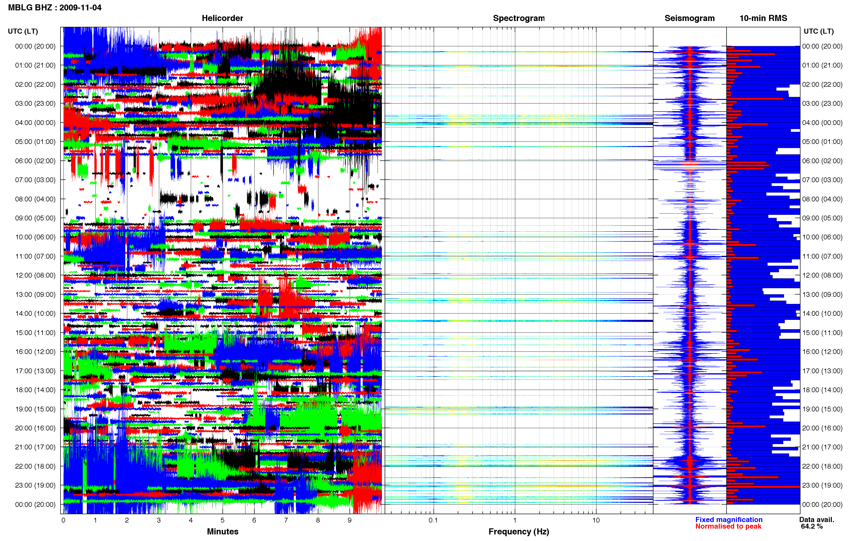Click right-axis time label '06:00 (02:00)'
The image size is (865, 541).
(822, 161)
